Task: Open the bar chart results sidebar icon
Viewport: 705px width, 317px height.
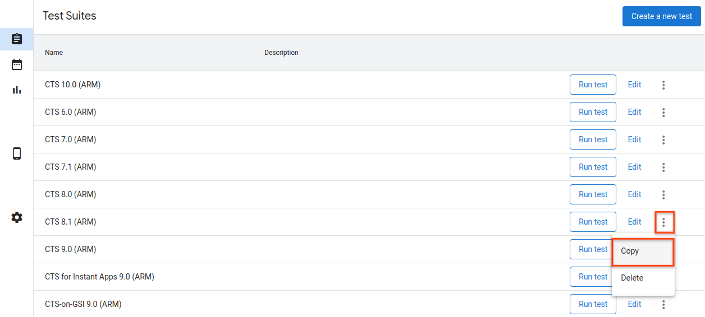Action: coord(17,90)
